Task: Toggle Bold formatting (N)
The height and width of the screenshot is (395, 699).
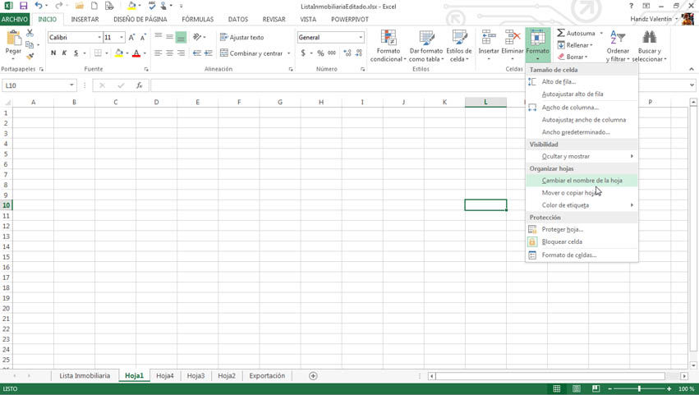Action: pos(53,53)
